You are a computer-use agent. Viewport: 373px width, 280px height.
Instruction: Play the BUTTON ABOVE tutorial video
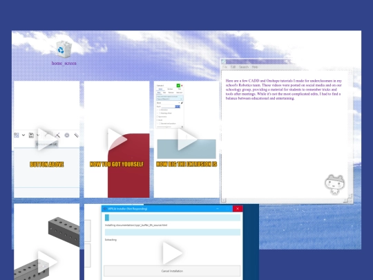[x=47, y=140]
